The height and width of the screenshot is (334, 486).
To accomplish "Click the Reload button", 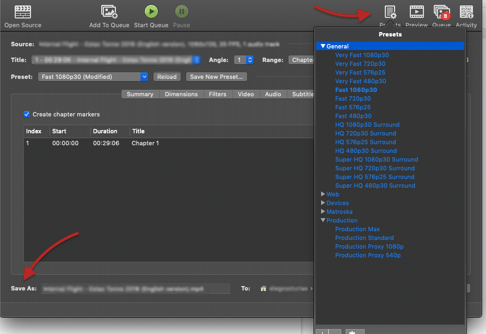I will pos(167,76).
